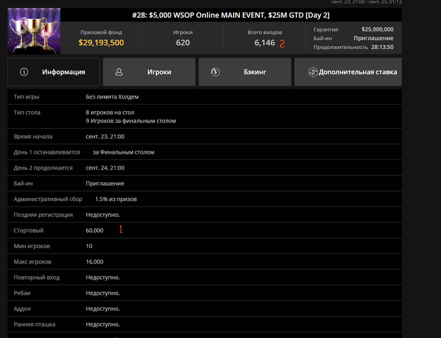Click the info circle icon on Информация tab
The height and width of the screenshot is (338, 441).
[24, 72]
